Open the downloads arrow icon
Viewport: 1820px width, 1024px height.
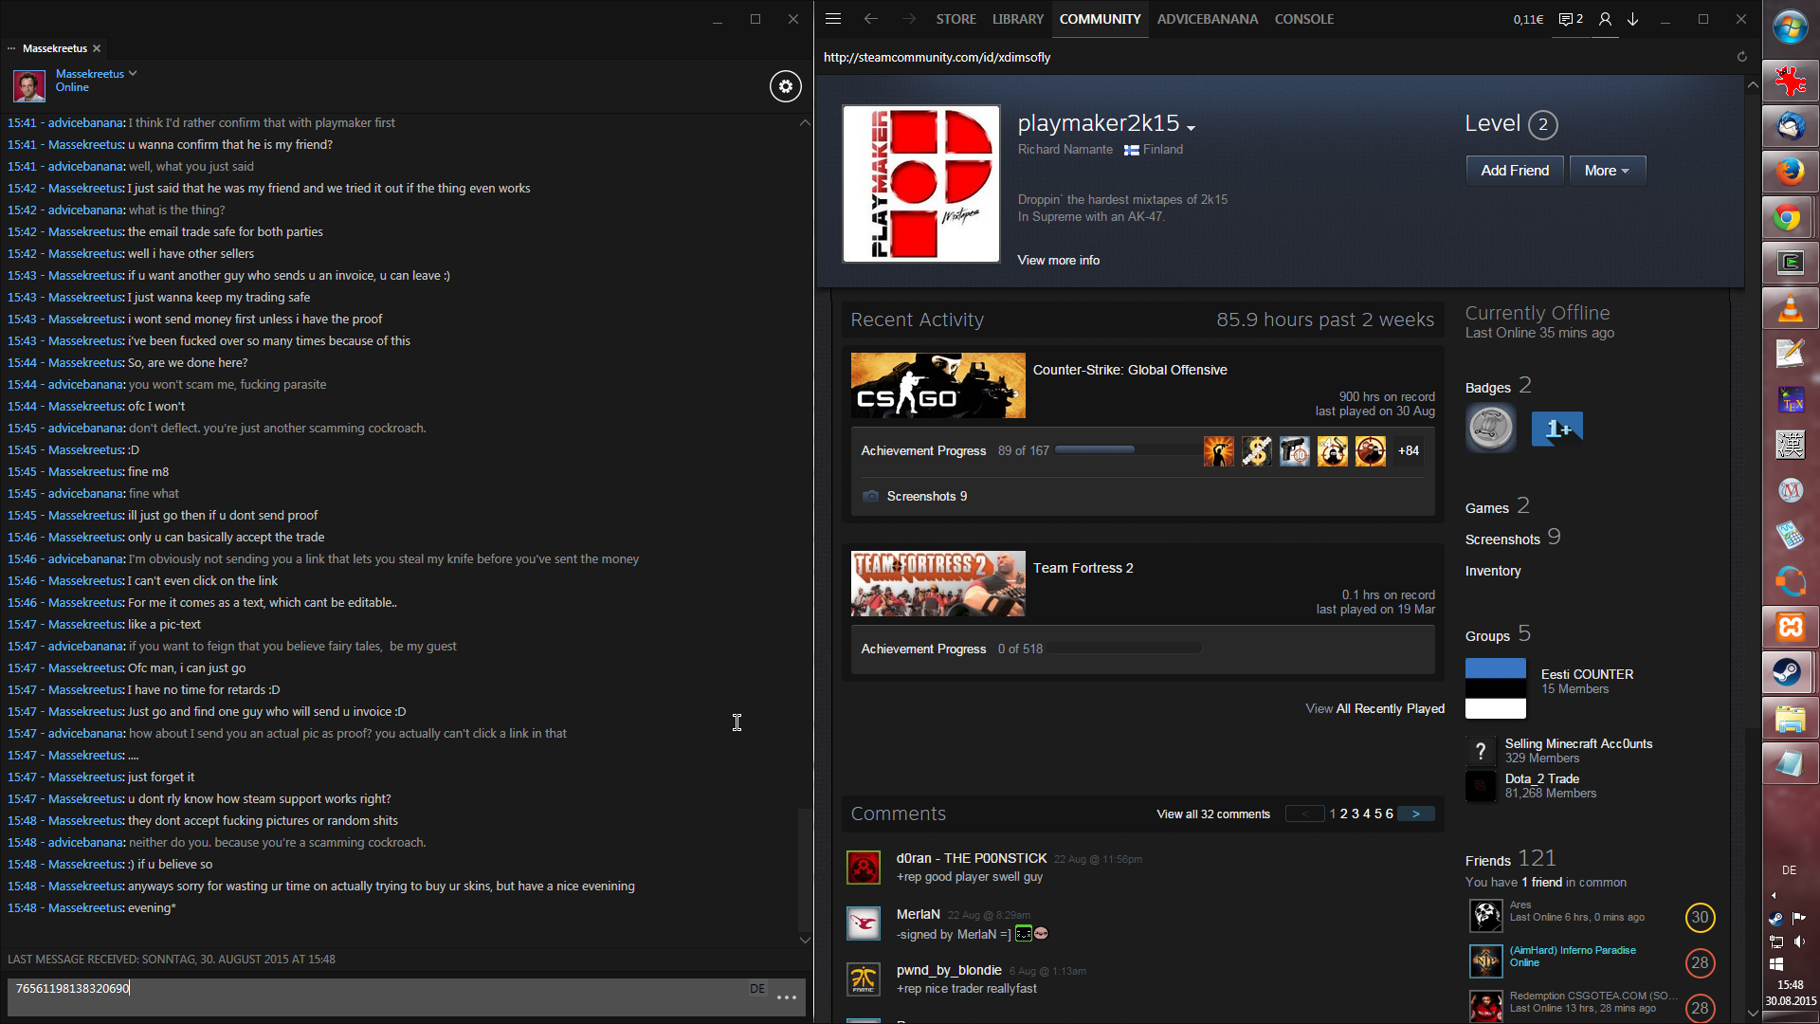point(1633,19)
